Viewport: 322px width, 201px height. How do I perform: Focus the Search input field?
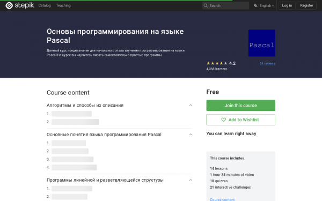(x=225, y=5)
